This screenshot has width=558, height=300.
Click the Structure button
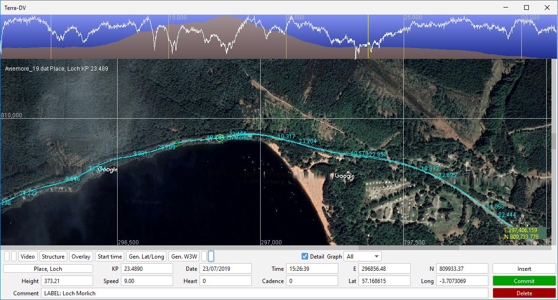pyautogui.click(x=53, y=257)
